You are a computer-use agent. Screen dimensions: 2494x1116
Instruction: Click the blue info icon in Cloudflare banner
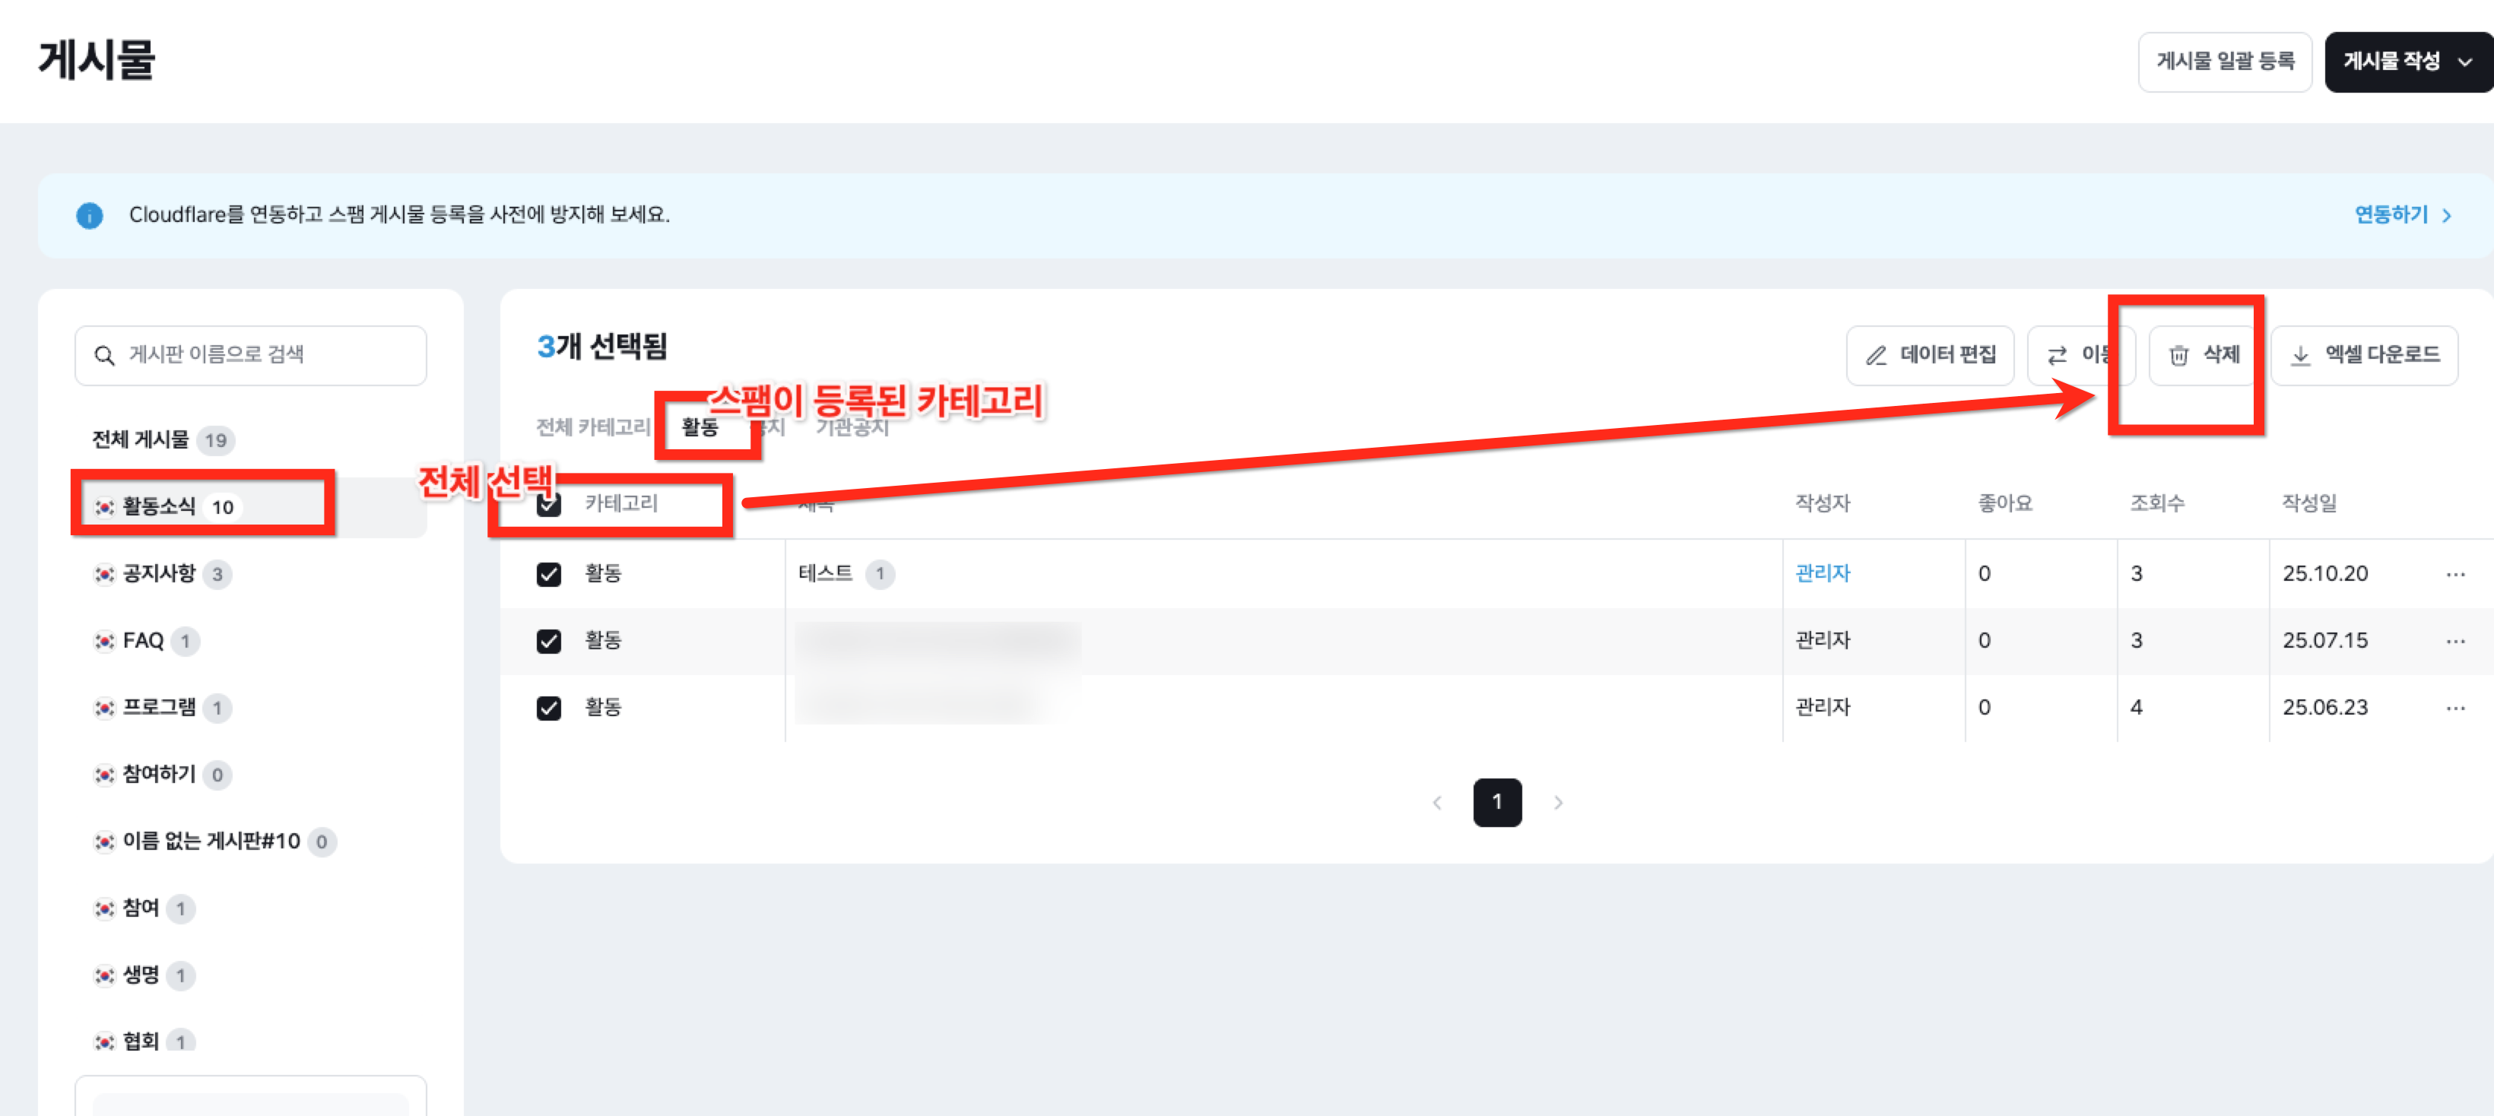(x=90, y=215)
